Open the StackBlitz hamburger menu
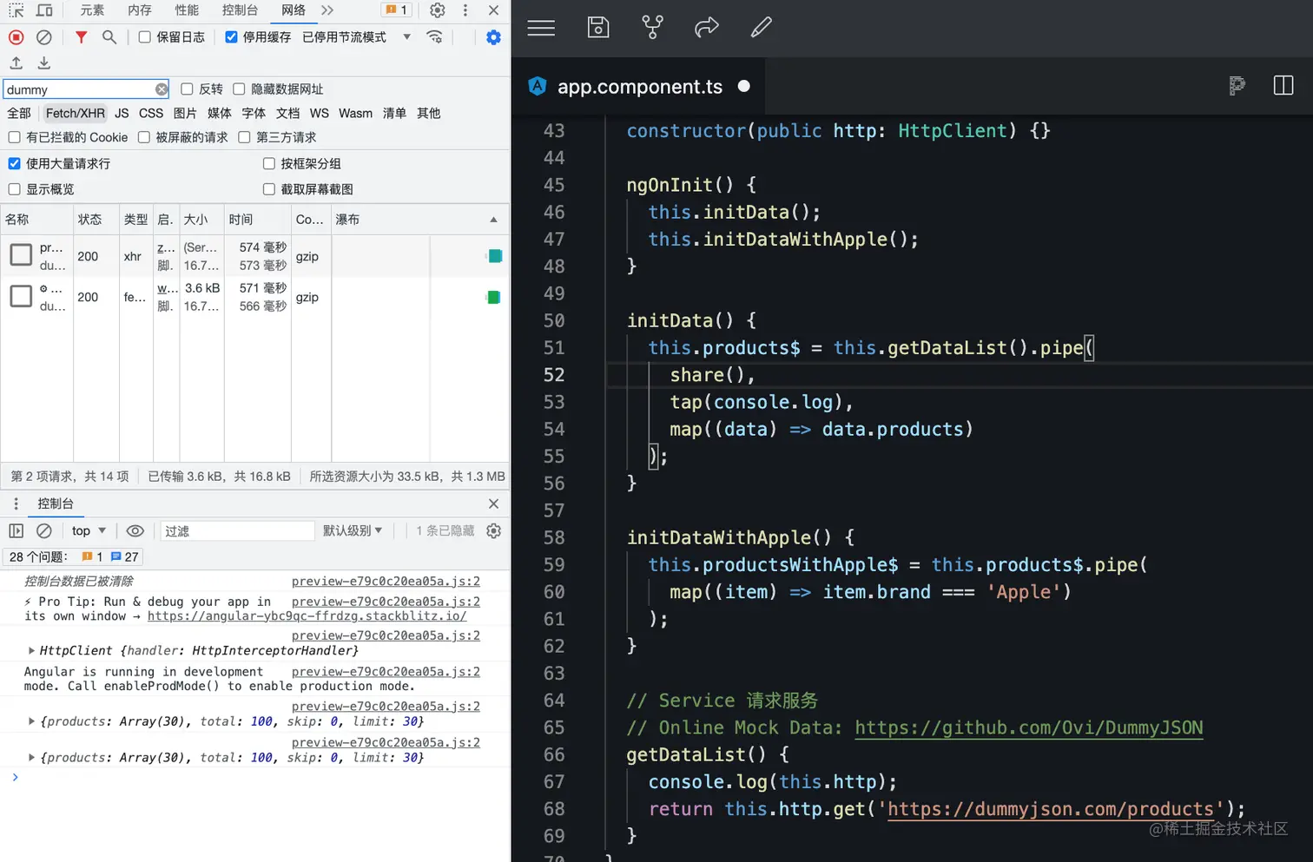1313x862 pixels. pos(541,28)
